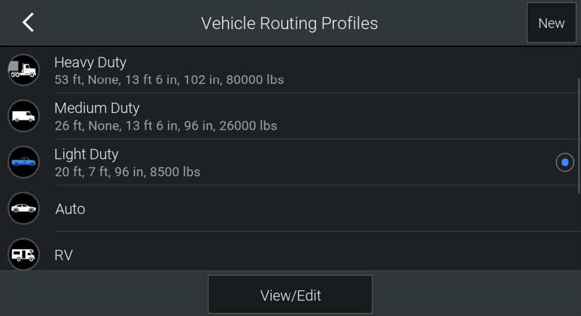The image size is (581, 316).
Task: Click the Medium Duty box truck icon
Action: coord(23,116)
